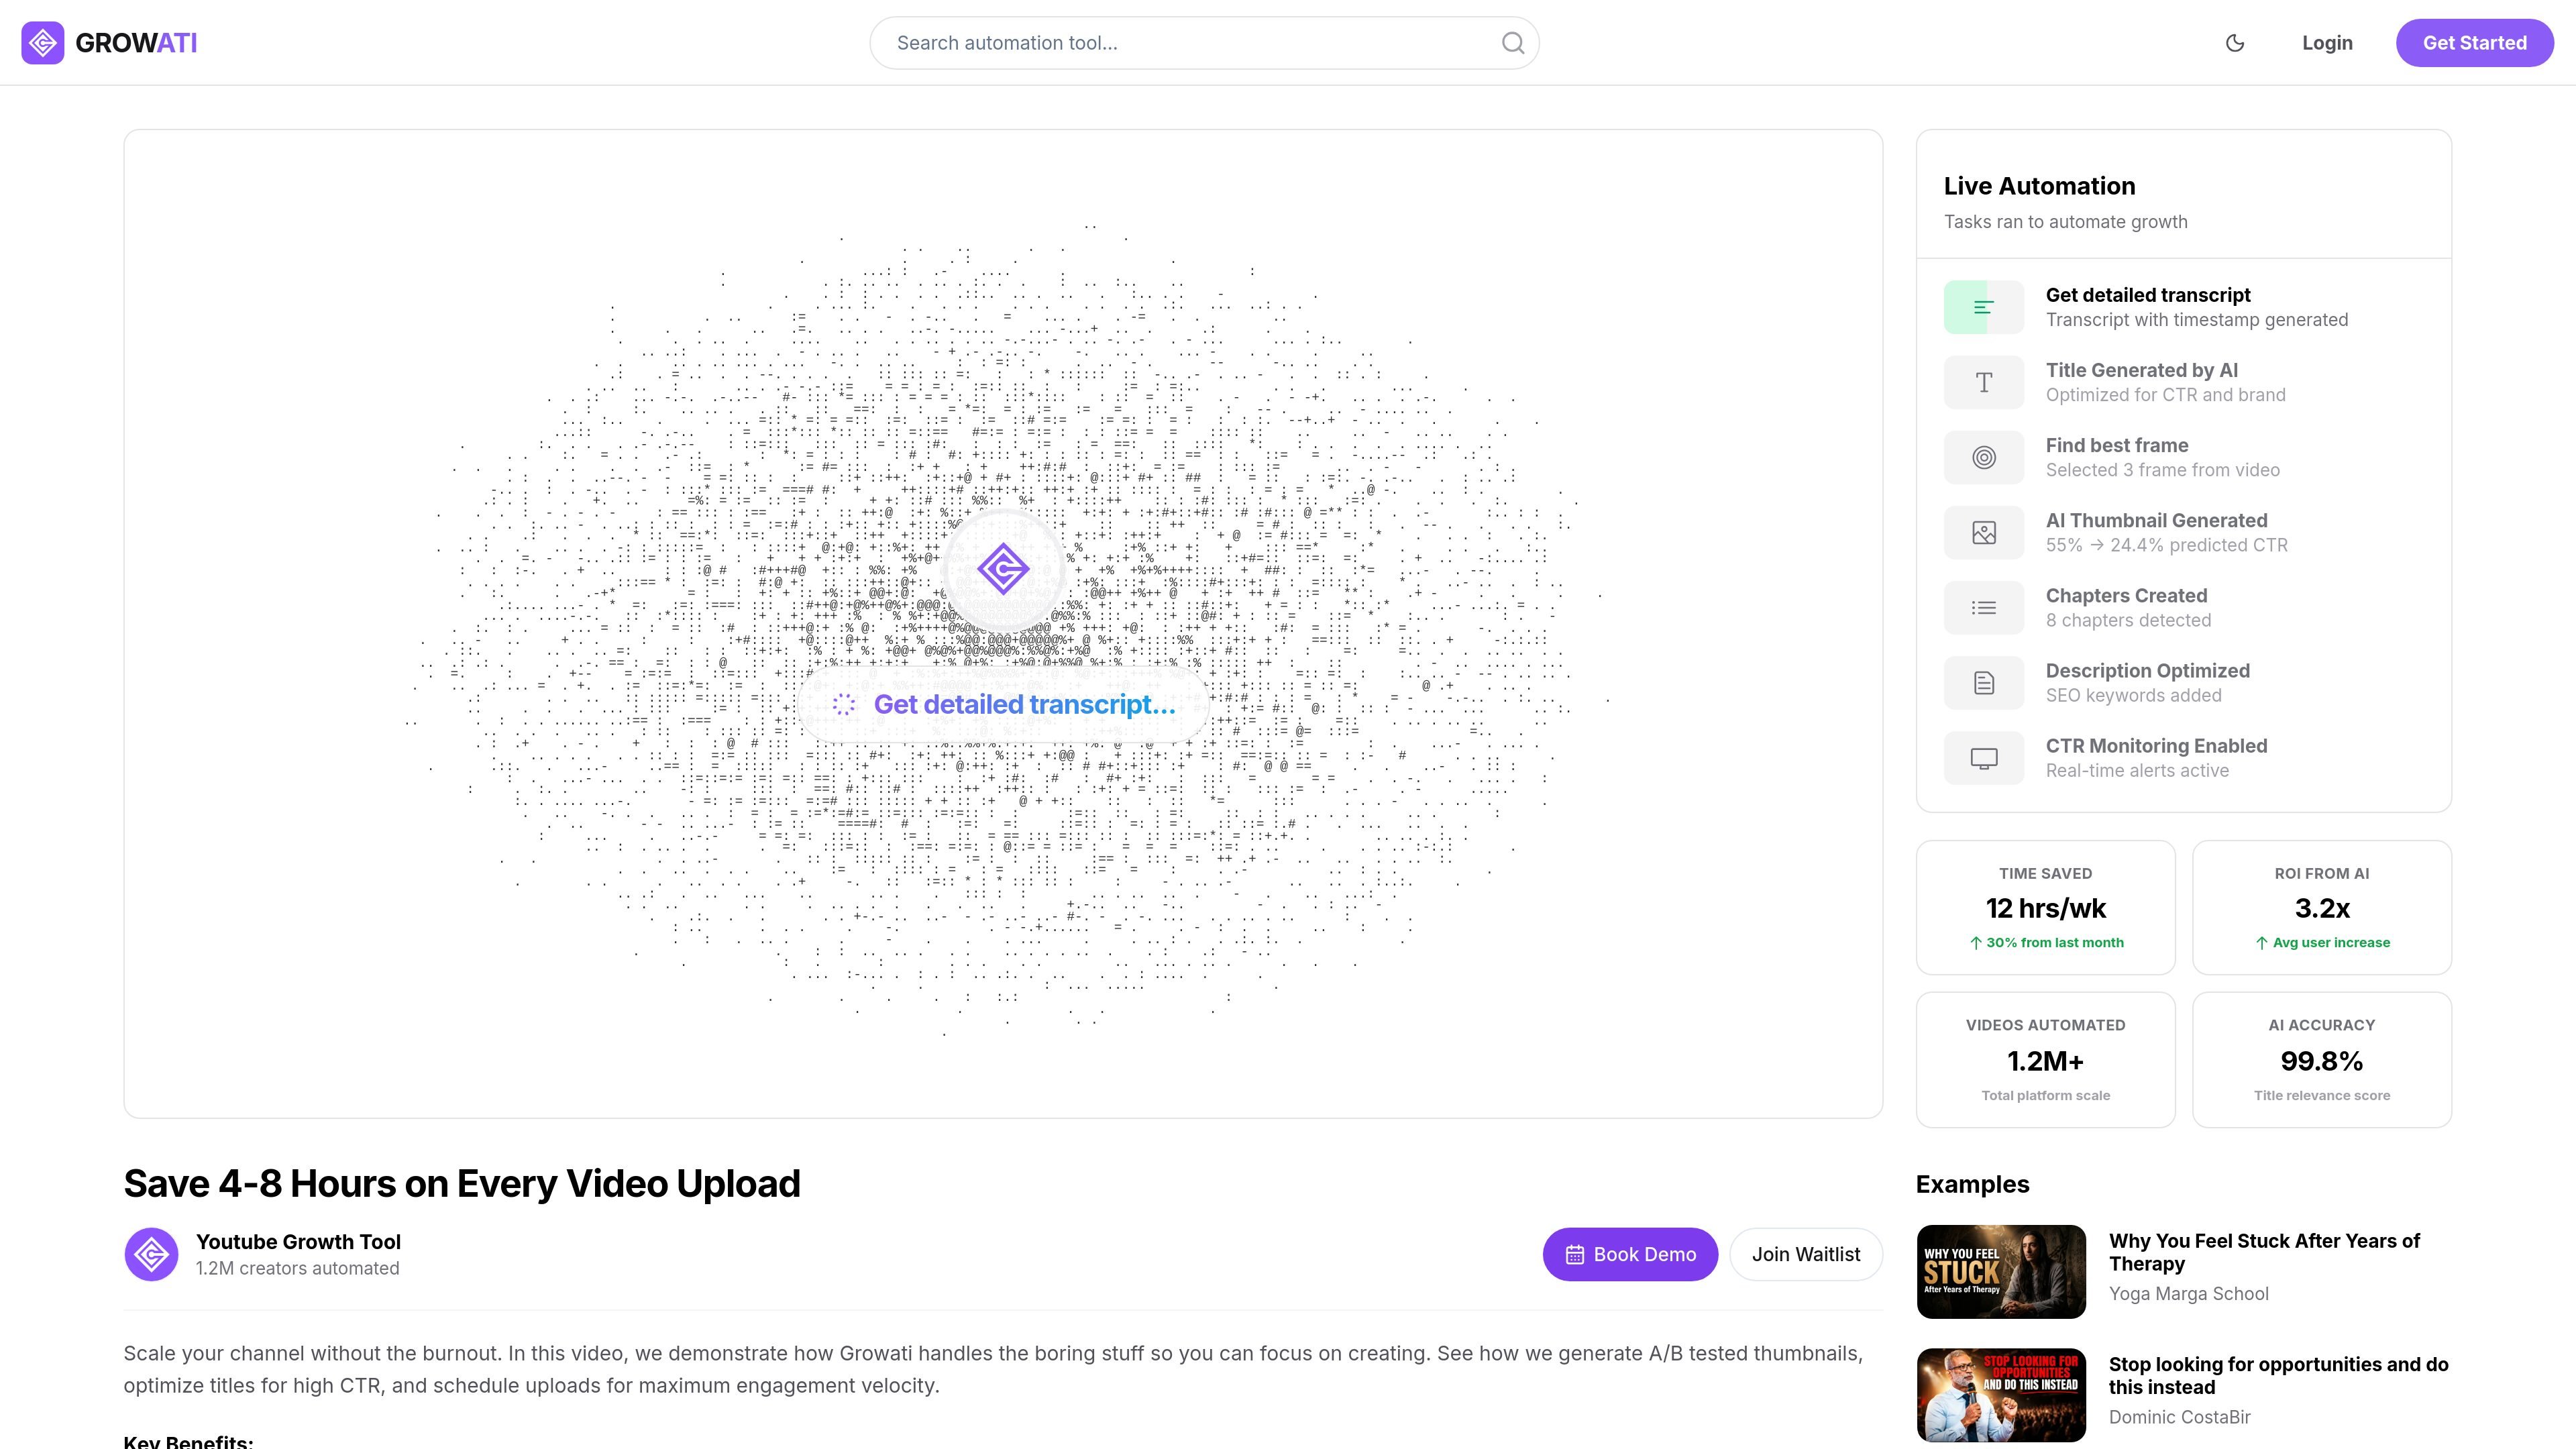Click the GROWATI brand name text

136,43
